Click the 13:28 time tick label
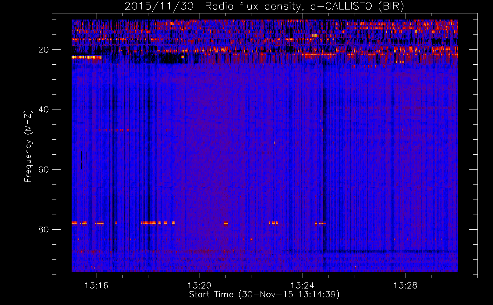The height and width of the screenshot is (305, 493). click(x=405, y=286)
